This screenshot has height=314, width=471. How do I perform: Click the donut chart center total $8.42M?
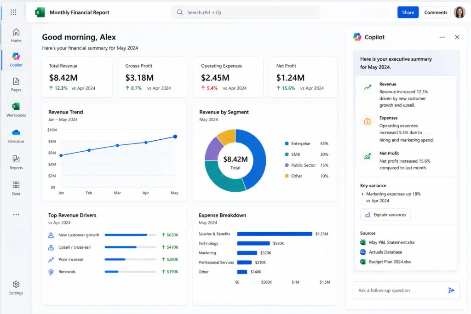(235, 159)
